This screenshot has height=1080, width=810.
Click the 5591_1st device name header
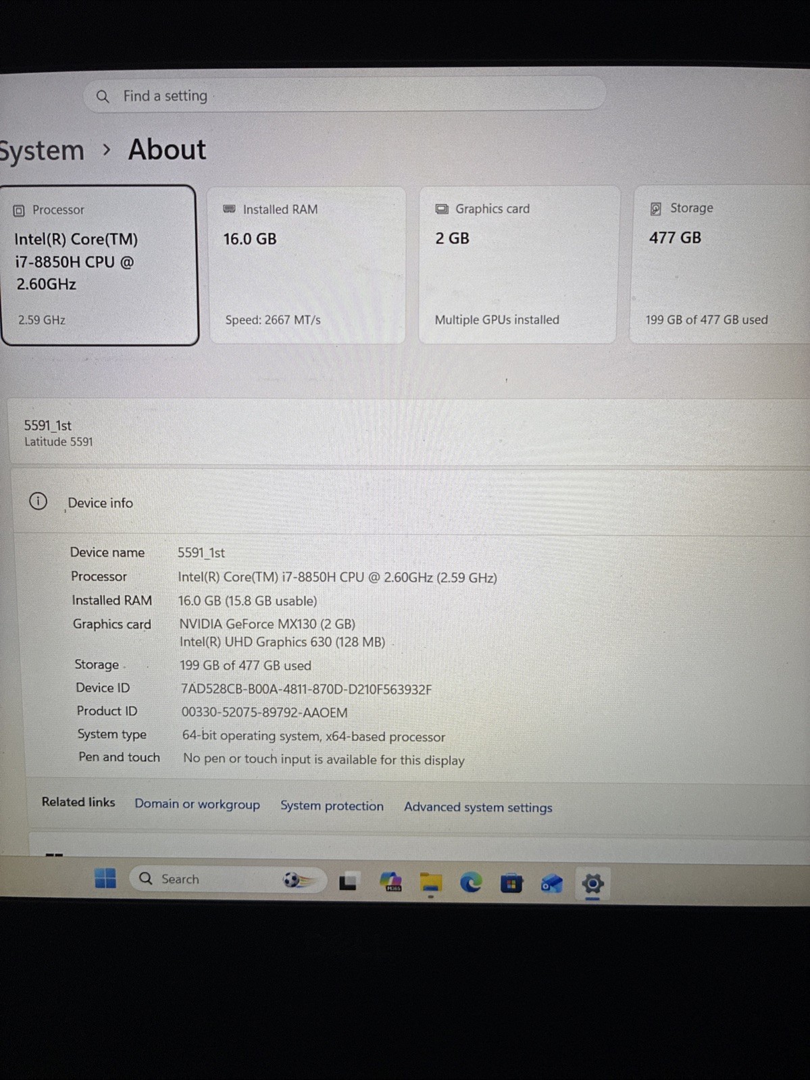tap(47, 426)
